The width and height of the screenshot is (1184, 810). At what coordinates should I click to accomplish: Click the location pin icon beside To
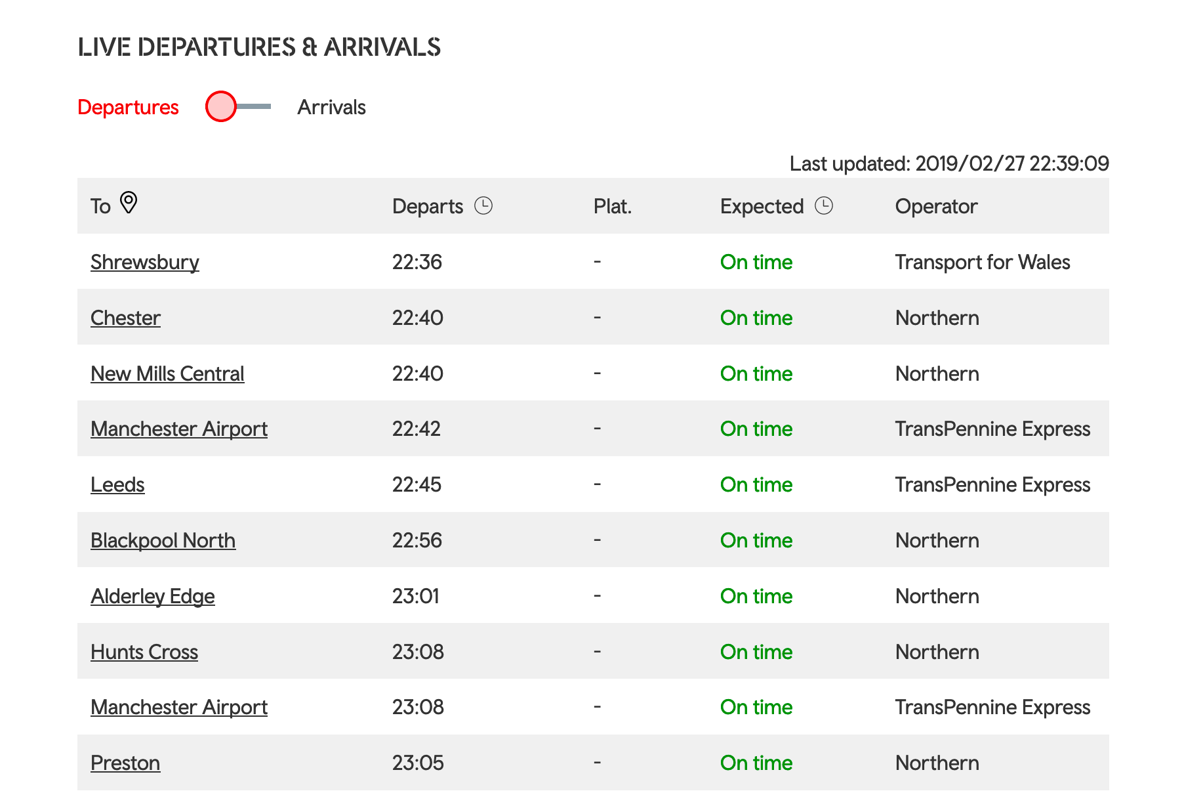(129, 202)
